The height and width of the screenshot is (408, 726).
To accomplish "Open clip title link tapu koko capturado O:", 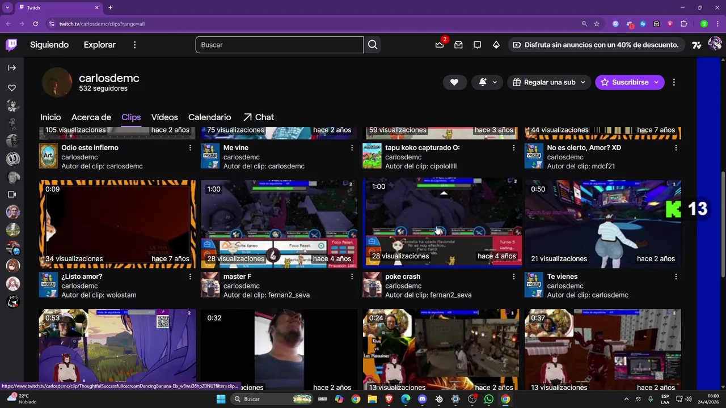I will pyautogui.click(x=423, y=148).
